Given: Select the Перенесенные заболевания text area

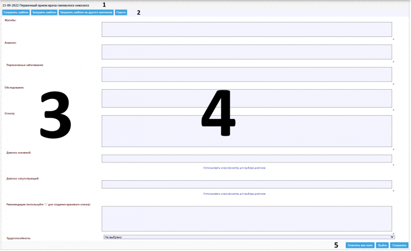Looking at the screenshot, I should pos(247,74).
